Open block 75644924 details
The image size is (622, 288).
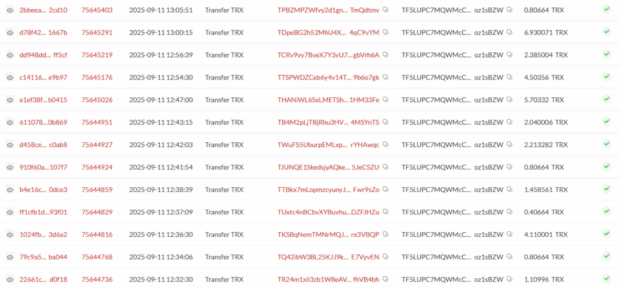97,167
